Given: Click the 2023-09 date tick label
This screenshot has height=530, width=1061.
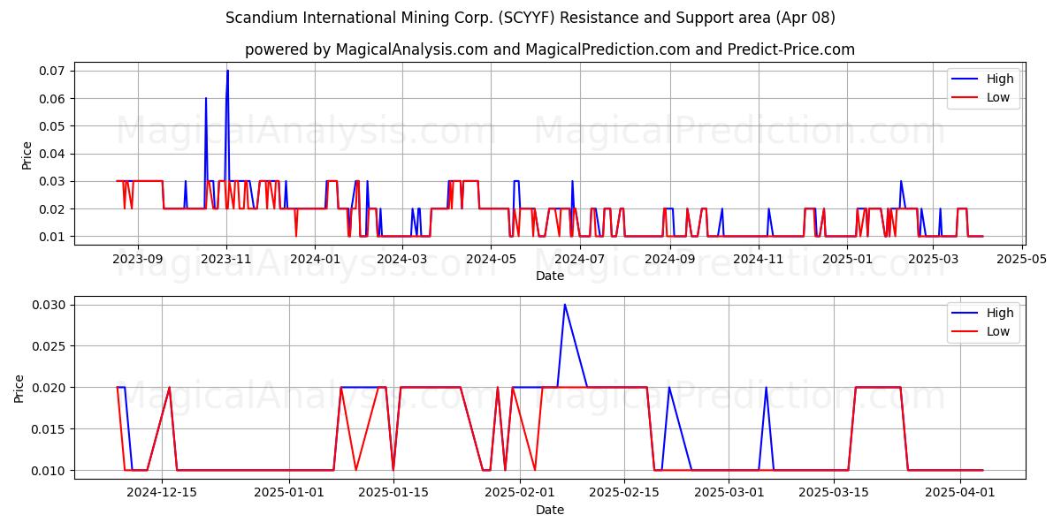Looking at the screenshot, I should tap(138, 259).
